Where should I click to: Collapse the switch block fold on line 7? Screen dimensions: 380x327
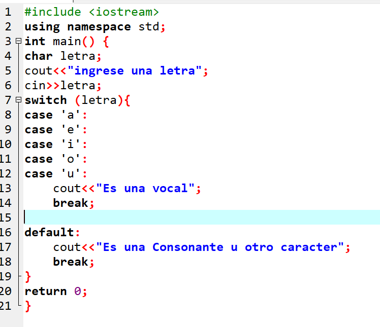point(18,100)
